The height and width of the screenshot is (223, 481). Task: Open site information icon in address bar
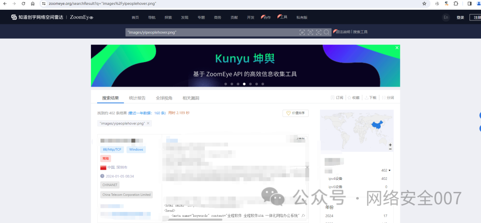pos(44,4)
